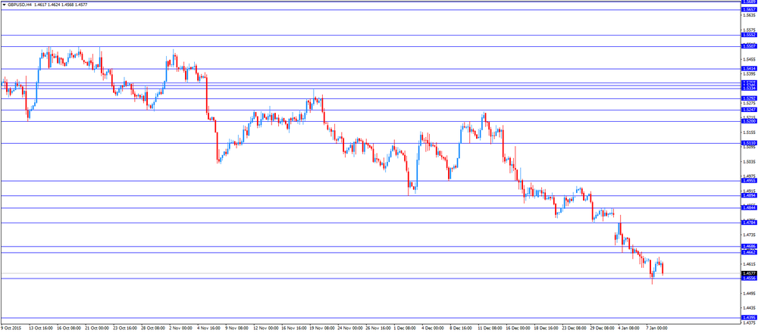Select the 1.4686 level label
The height and width of the screenshot is (333, 758).
point(750,247)
